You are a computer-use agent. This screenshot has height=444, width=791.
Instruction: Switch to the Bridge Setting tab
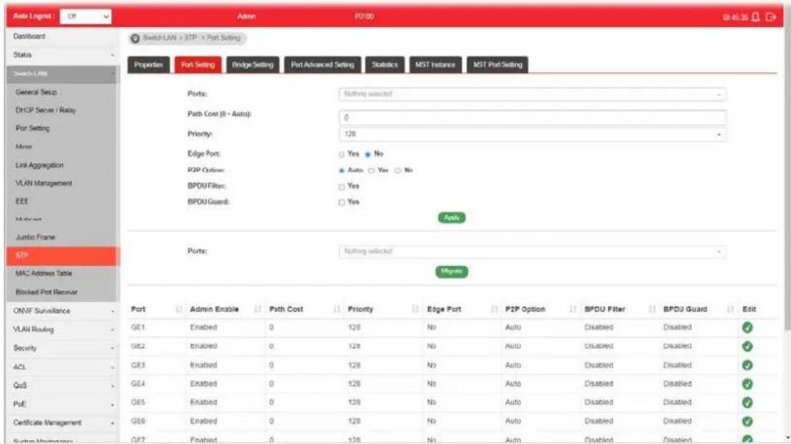(x=253, y=65)
